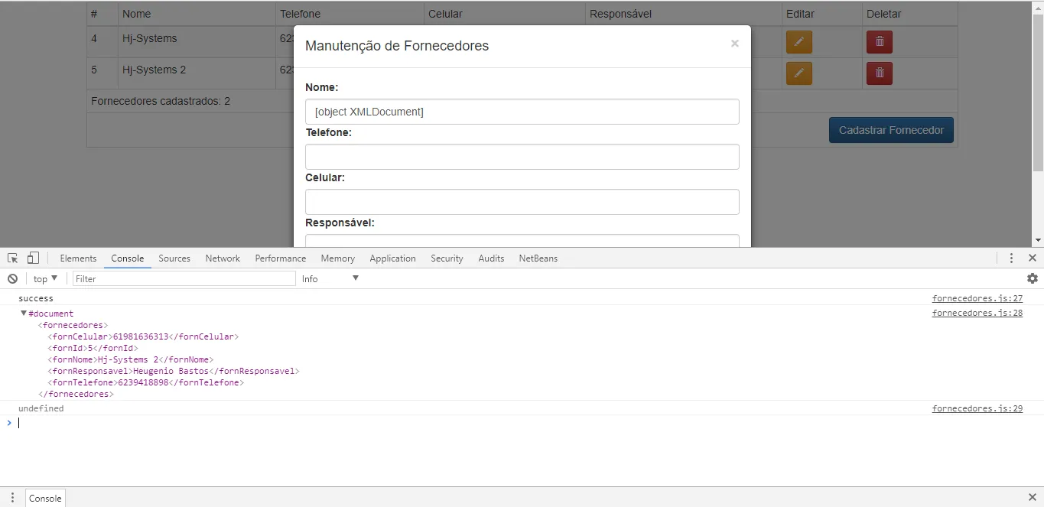This screenshot has height=507, width=1044.
Task: Toggle the device toolbar icon
Action: [x=33, y=258]
